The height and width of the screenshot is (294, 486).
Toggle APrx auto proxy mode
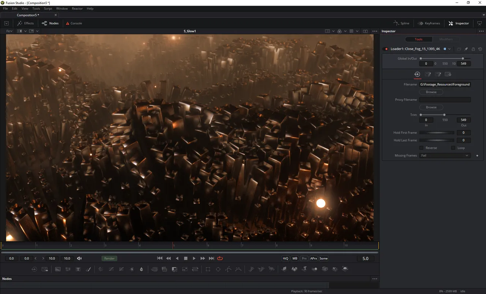pos(314,258)
